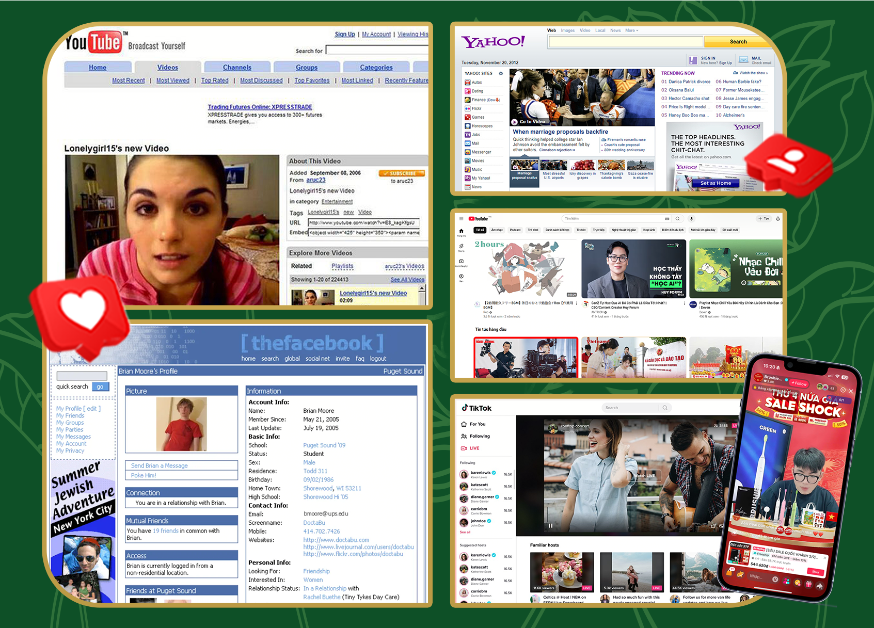Open the 11.6K viewers cupcake live thumbnail
Screen dimensions: 874x628
[562, 572]
